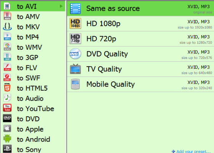Click the FLV Flash icon
Screen dimensions: 214x153
click(x=7, y=67)
